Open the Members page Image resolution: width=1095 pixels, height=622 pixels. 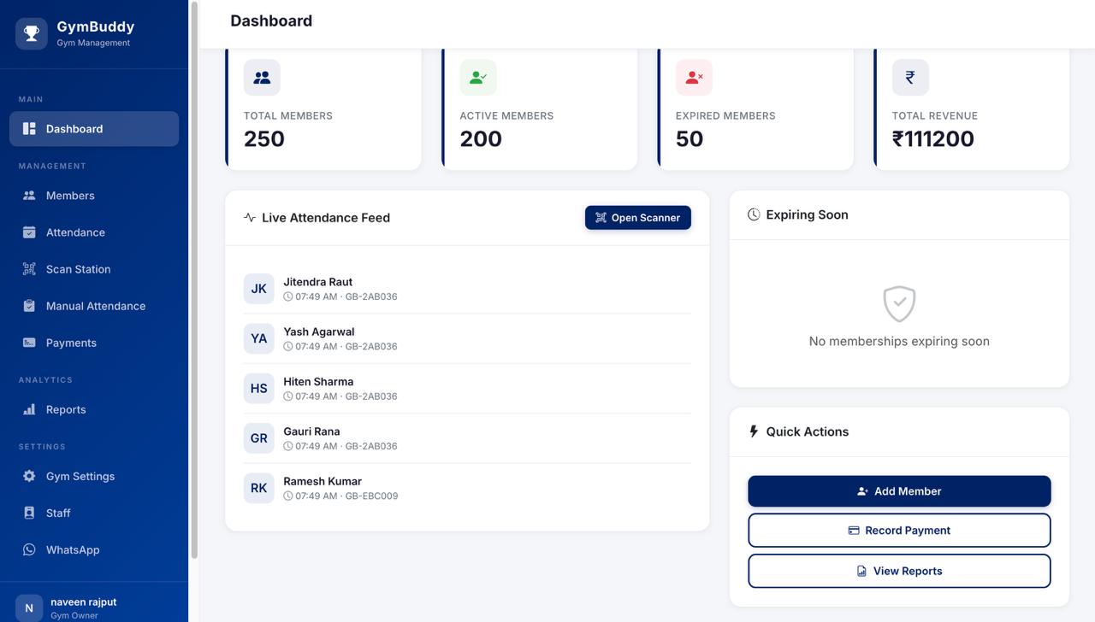(70, 196)
